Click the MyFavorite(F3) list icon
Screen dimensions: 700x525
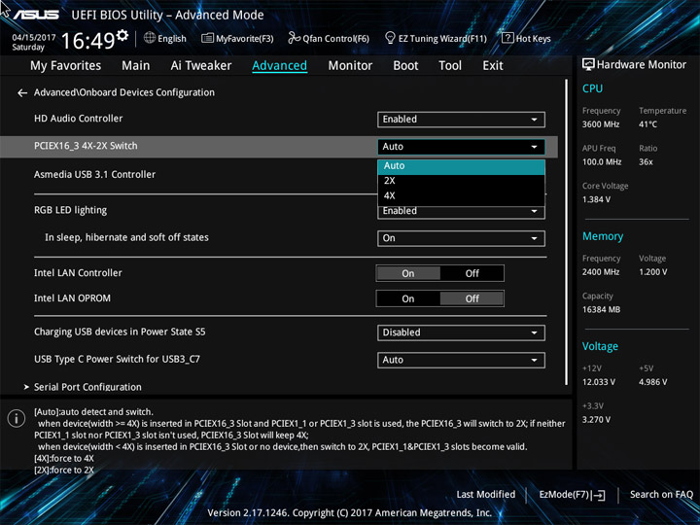click(x=207, y=38)
